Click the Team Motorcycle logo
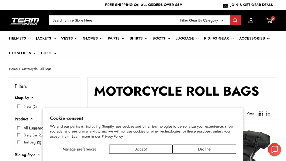Screen dimensions: 286x161 [25, 21]
